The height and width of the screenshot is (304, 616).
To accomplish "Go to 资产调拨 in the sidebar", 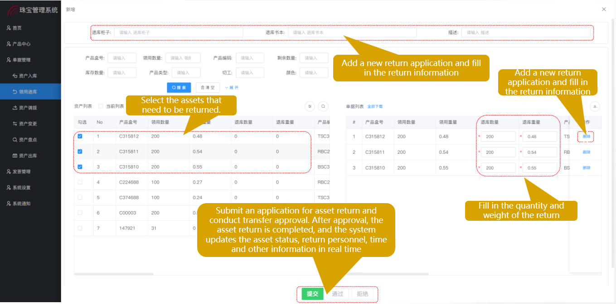I will click(28, 108).
